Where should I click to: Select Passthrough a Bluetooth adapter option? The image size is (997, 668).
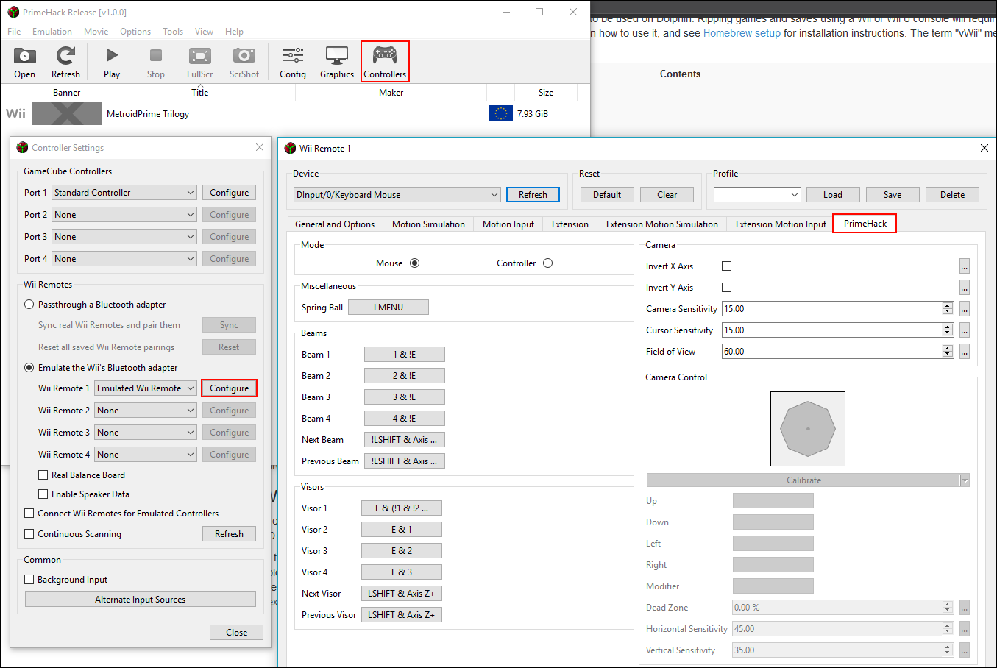click(x=29, y=305)
